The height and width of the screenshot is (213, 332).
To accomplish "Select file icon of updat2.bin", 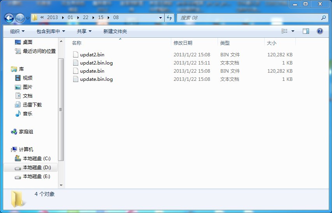I will [x=76, y=54].
